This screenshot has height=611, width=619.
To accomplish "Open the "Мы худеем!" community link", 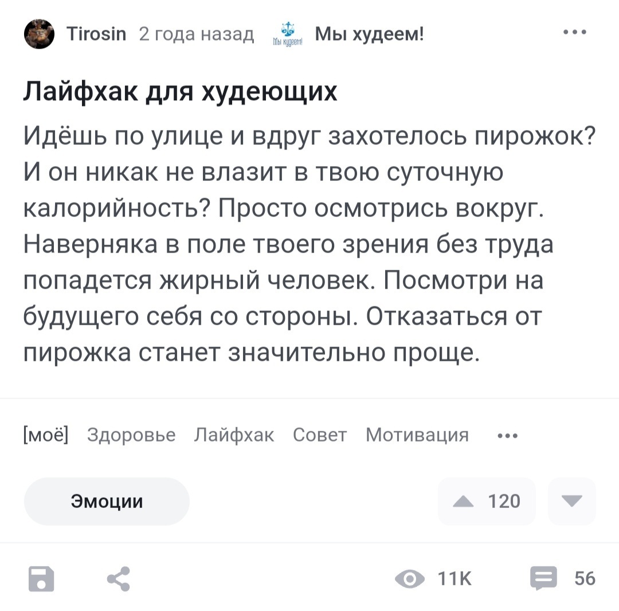I will pos(370,34).
